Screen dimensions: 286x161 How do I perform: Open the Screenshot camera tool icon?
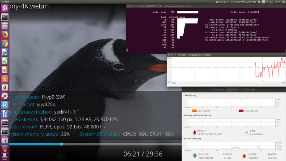4,140
